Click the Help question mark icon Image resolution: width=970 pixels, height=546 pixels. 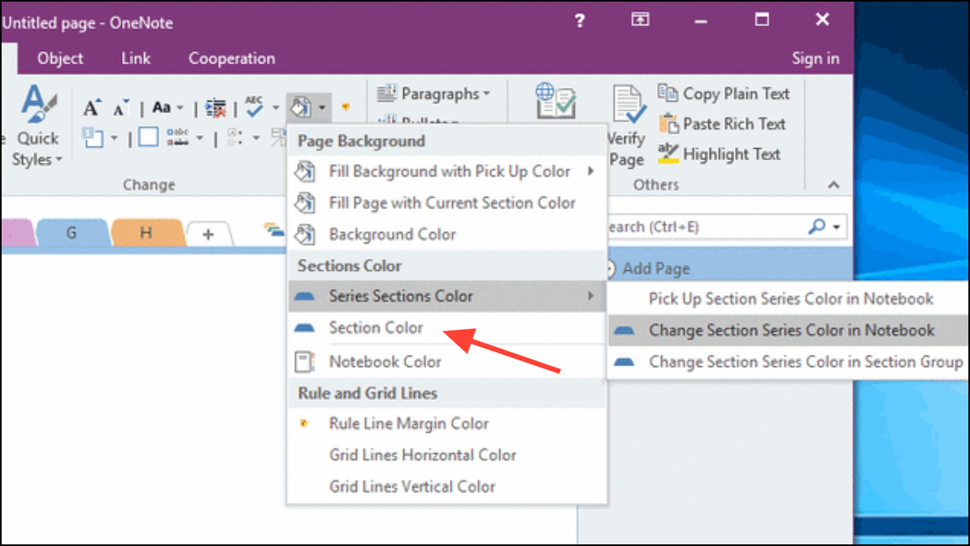coord(580,21)
